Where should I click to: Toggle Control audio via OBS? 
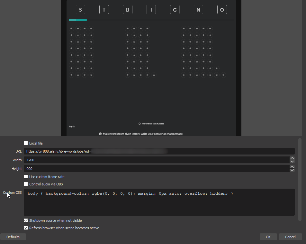[26, 184]
